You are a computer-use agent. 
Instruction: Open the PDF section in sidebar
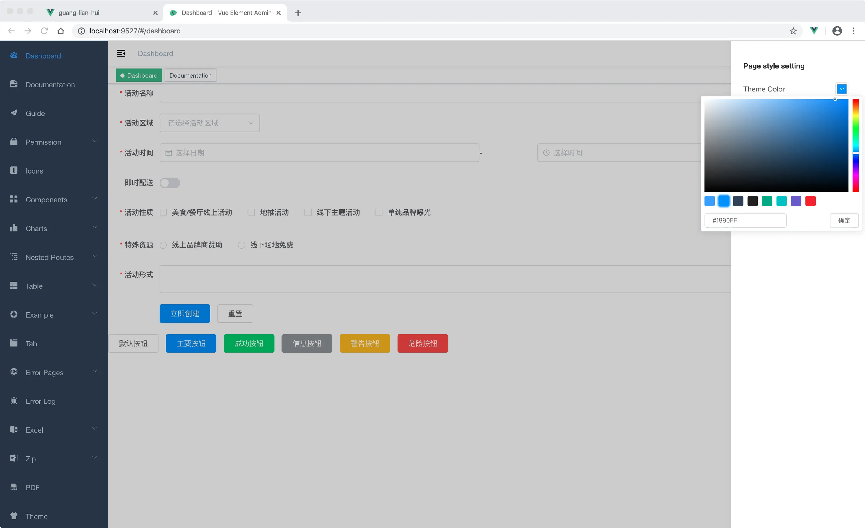tap(32, 487)
